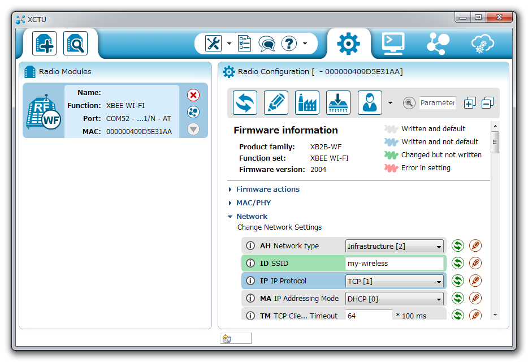
Task: Show info for AH Network type
Action: [250, 245]
